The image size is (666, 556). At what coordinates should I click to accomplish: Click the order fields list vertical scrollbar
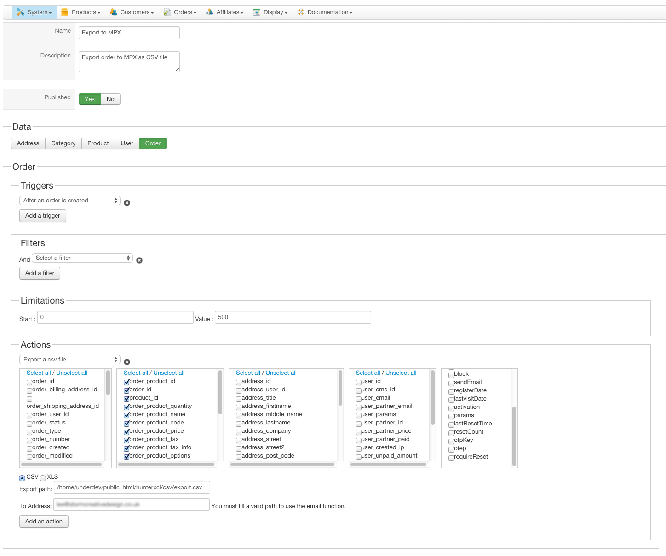108,383
